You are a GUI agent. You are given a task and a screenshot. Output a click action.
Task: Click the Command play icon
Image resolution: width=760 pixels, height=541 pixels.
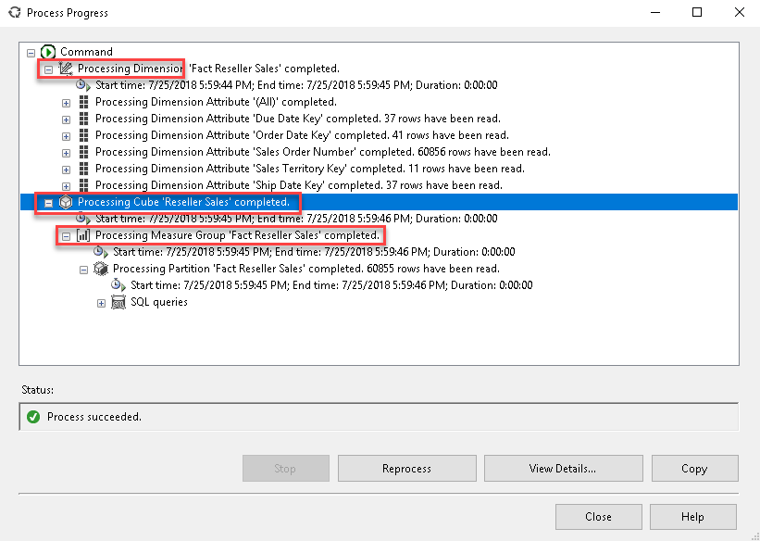pos(47,52)
